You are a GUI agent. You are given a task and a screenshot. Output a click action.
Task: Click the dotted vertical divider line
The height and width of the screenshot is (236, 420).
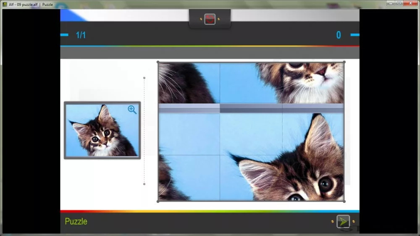pos(144,131)
